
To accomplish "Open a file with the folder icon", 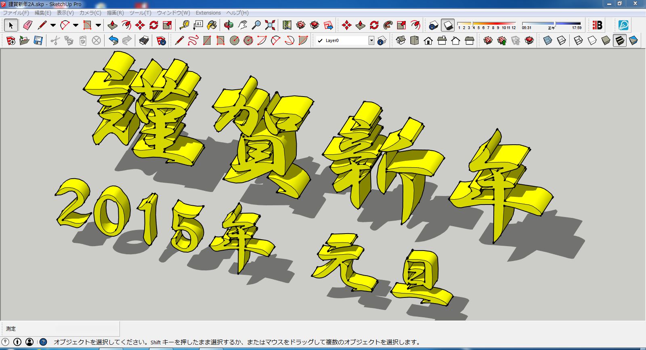I will 25,40.
